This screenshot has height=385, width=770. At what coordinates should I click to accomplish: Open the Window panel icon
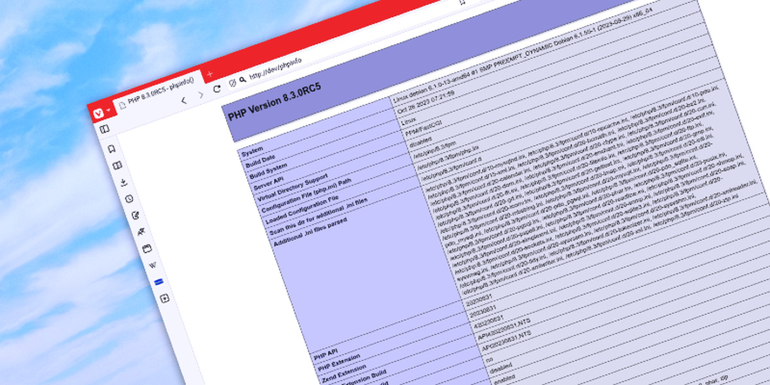147,248
